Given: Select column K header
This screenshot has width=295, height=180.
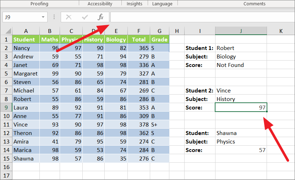Looking at the screenshot, I should click(281, 31).
